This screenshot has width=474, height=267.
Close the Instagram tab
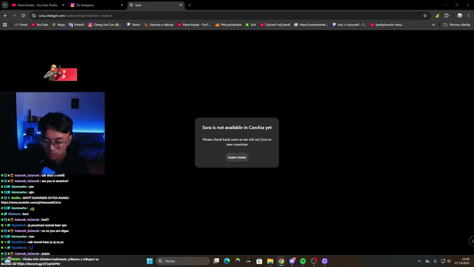(122, 5)
